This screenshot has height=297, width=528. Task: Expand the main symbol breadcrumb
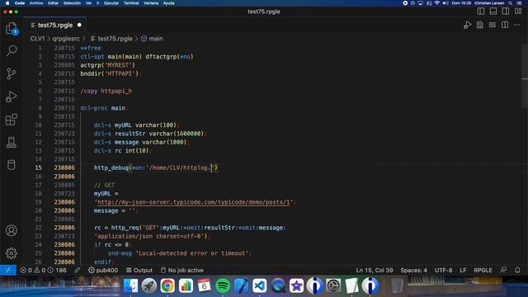click(152, 39)
